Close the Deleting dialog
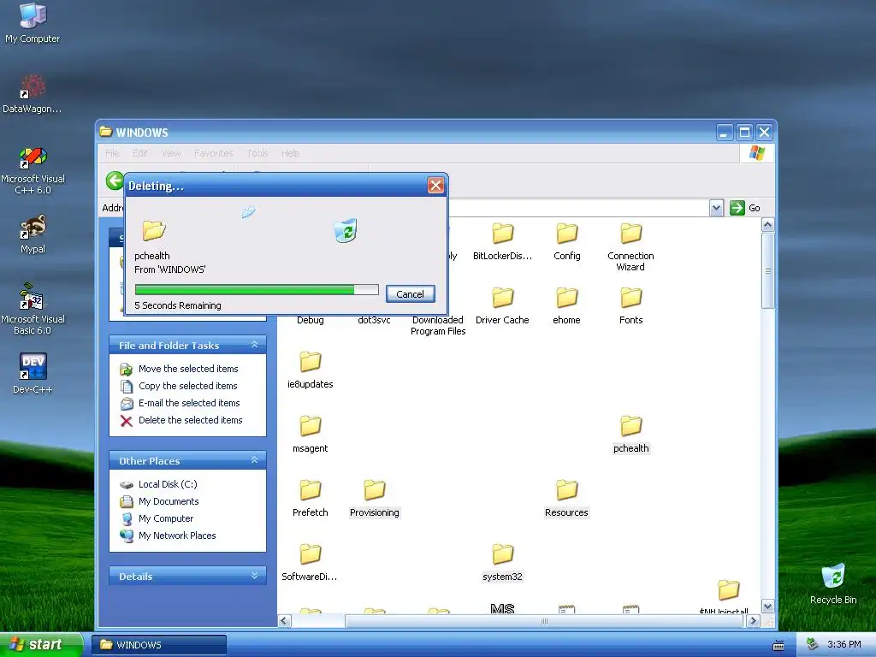 pos(435,186)
